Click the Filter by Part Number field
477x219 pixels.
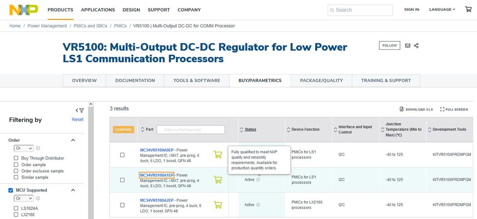coord(191,130)
